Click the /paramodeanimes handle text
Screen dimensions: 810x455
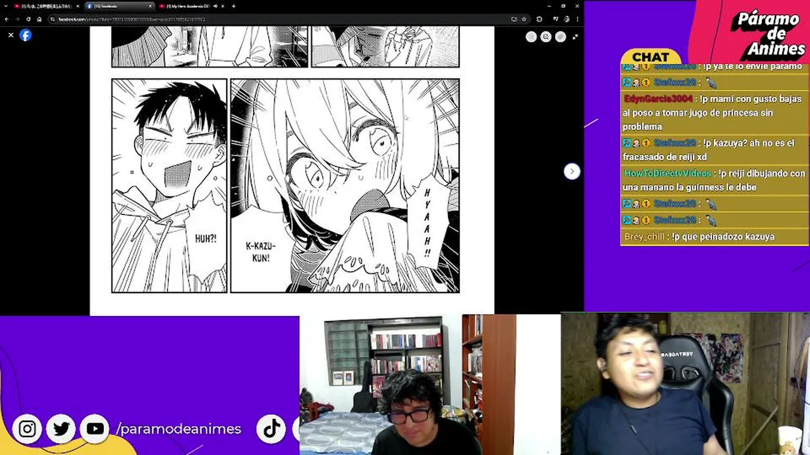click(179, 429)
